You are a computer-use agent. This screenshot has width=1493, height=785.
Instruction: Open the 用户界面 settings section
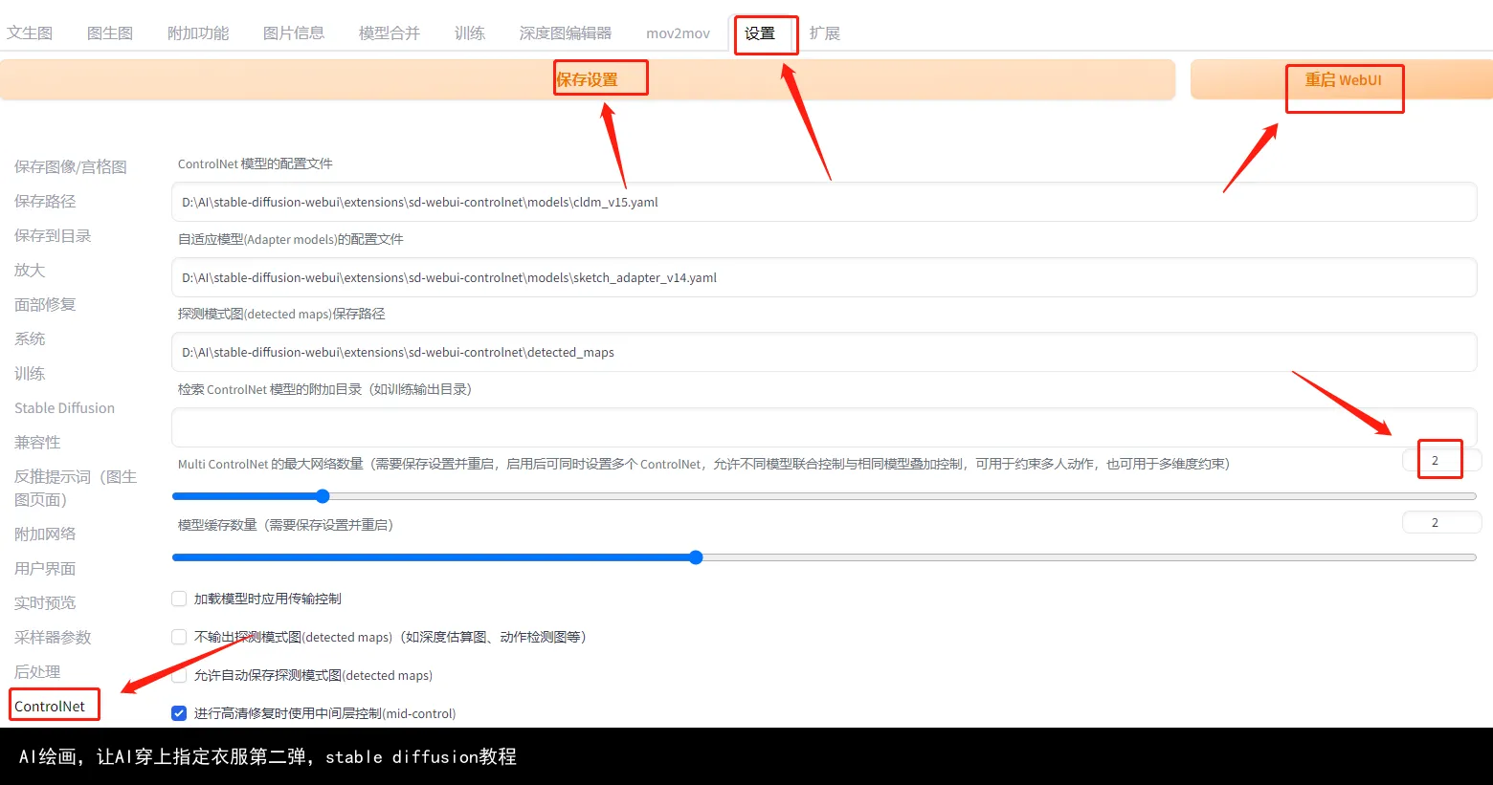pyautogui.click(x=45, y=569)
